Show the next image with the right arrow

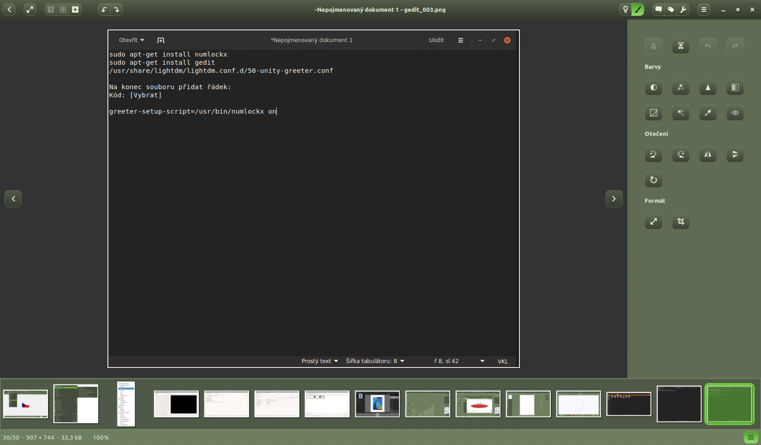click(x=614, y=198)
